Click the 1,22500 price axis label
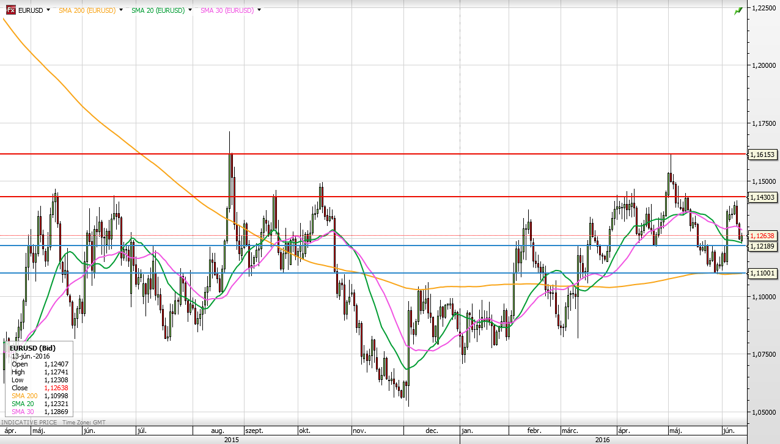 tap(764, 7)
